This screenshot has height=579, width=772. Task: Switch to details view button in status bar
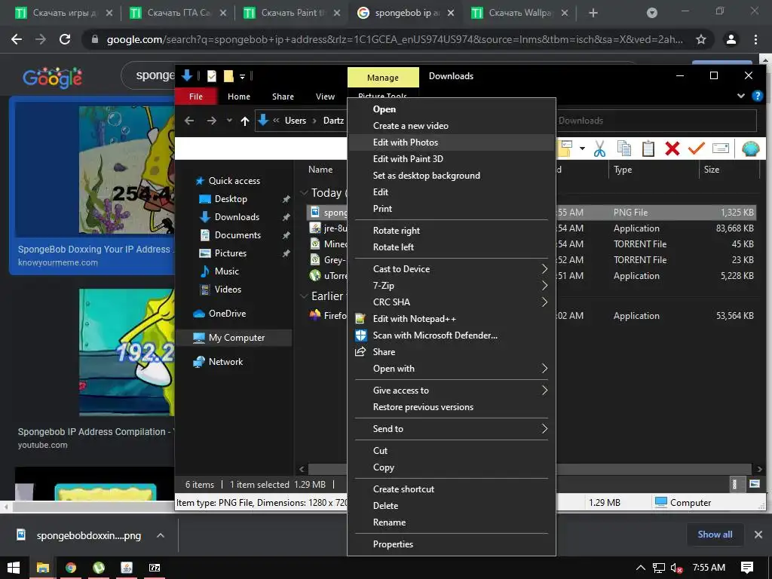(734, 484)
